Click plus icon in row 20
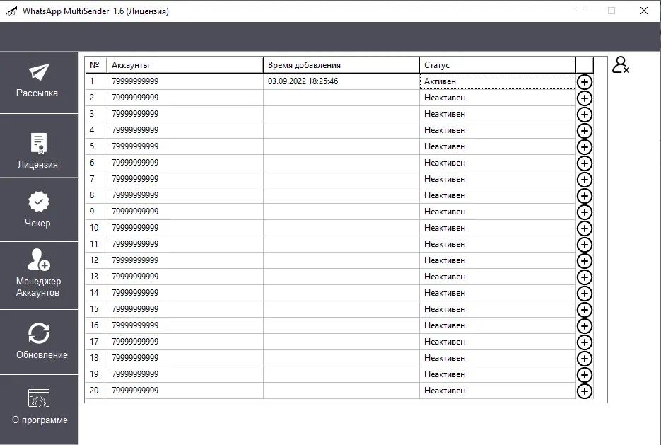 584,391
